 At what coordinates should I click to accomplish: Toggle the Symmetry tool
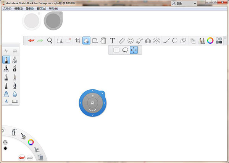(x=156, y=40)
